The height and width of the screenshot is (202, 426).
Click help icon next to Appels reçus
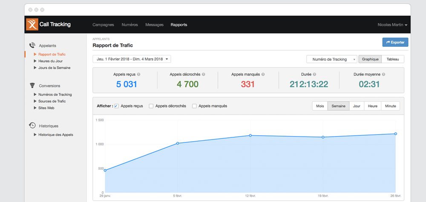[x=138, y=74]
